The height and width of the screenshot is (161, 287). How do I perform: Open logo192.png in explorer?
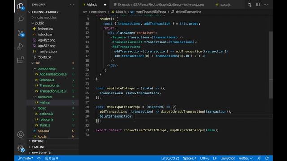[46, 40]
